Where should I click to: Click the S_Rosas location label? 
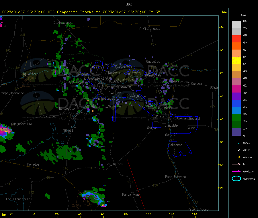pos(115,92)
